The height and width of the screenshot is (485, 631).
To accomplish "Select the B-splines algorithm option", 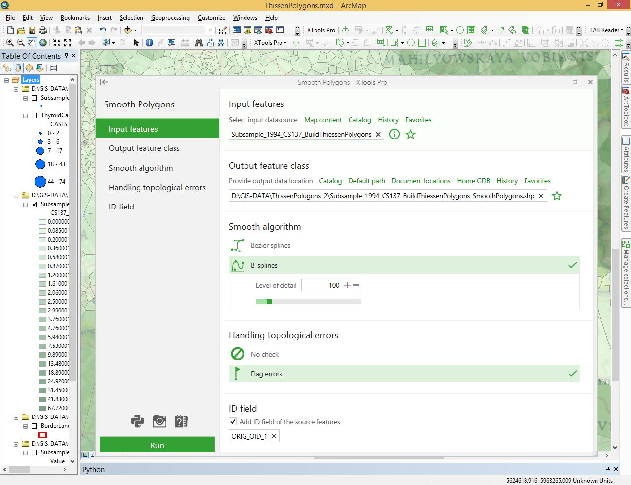I will point(404,265).
